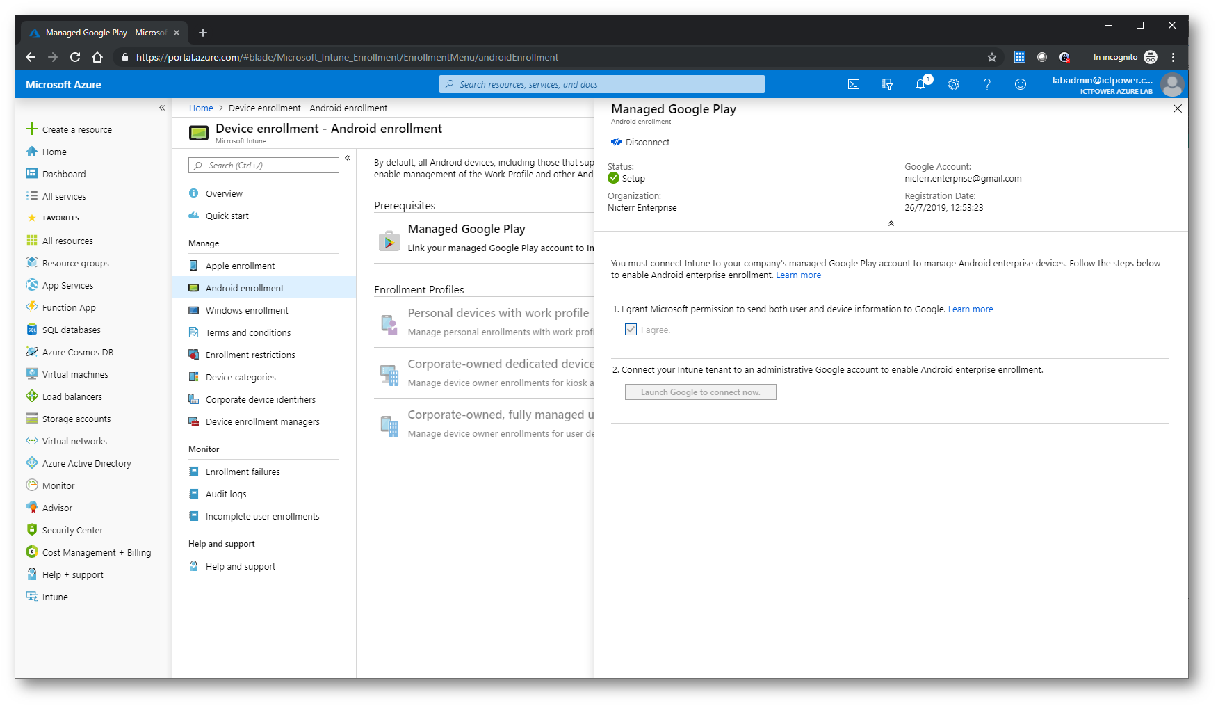Collapse the Device enrollment menu
The image size is (1218, 708).
(x=348, y=158)
